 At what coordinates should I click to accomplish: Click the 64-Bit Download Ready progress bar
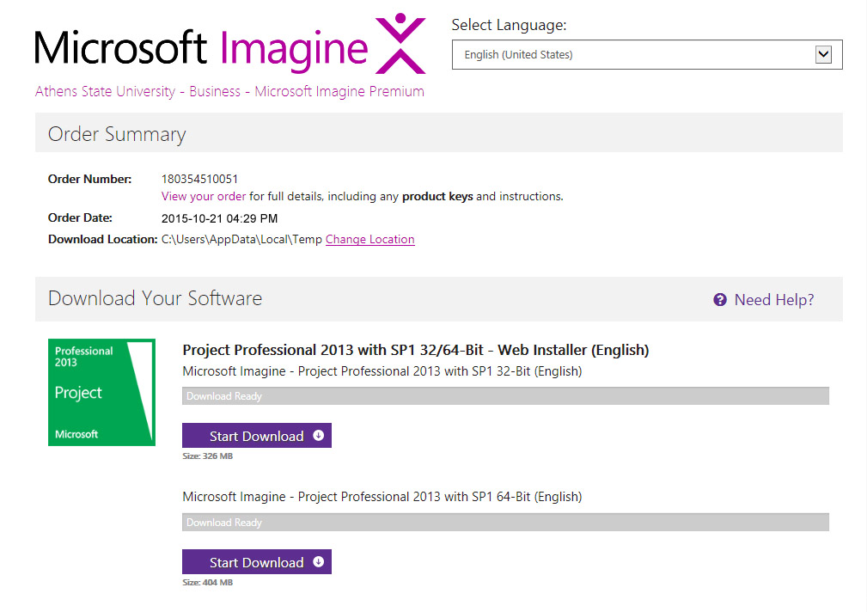(x=505, y=523)
